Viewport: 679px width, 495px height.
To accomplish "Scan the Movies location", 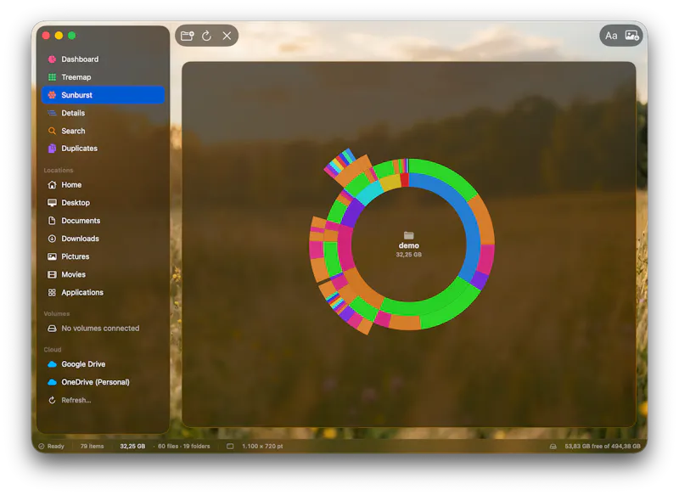I will [103, 274].
